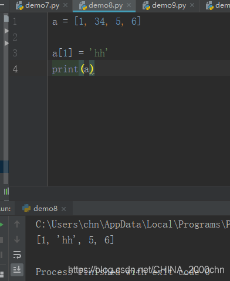
Task: Click the down arrow in run console
Action: [x=17, y=239]
